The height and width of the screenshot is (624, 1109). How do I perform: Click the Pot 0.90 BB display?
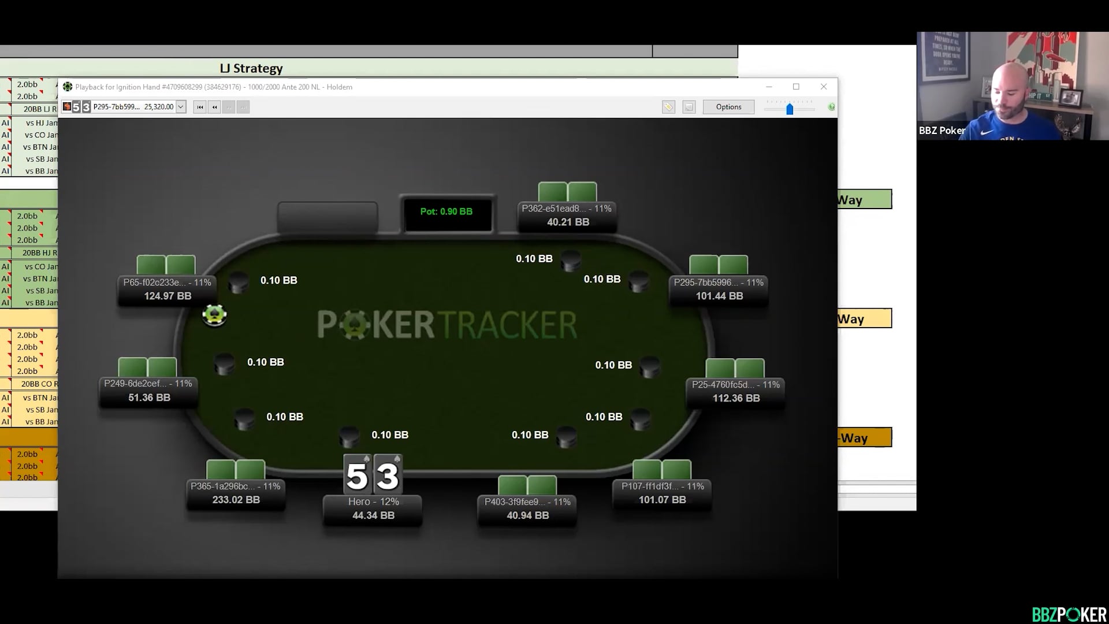[x=446, y=212]
